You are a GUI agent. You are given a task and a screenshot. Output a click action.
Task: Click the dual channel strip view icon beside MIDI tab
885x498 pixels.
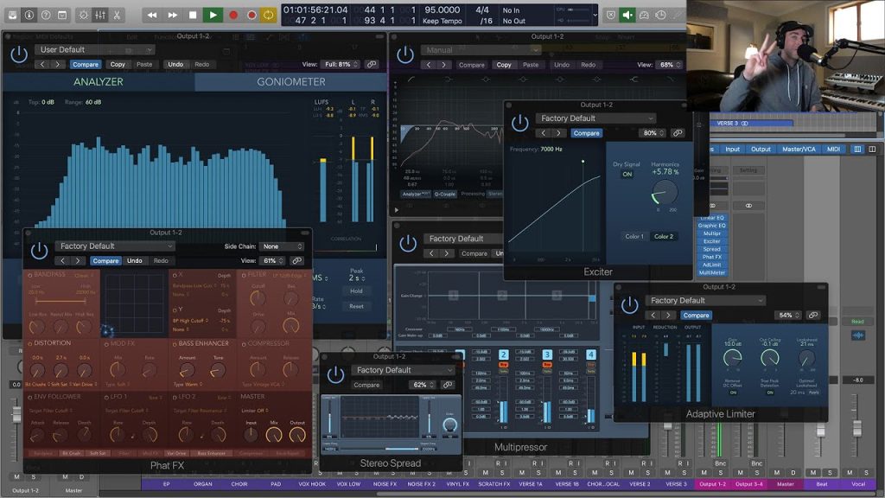[872, 150]
